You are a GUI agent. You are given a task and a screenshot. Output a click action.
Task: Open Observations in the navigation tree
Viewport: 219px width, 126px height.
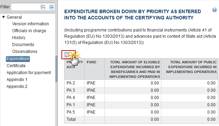25,52
